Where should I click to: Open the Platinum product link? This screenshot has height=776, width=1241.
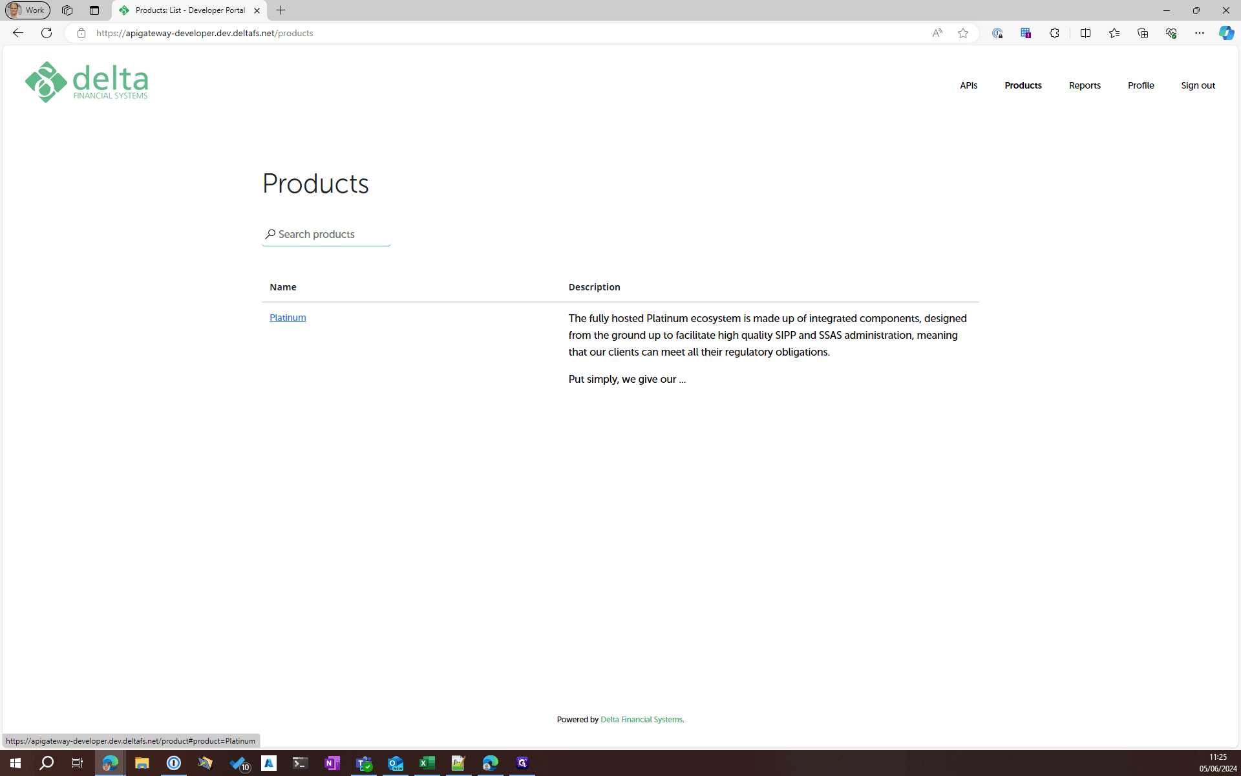(288, 318)
